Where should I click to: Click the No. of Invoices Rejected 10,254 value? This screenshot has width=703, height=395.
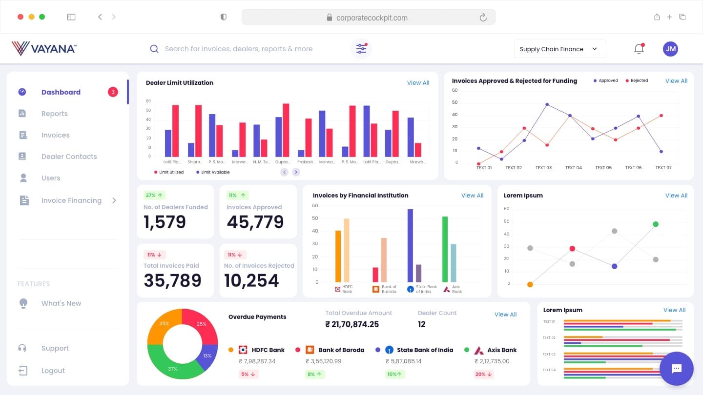coord(251,281)
